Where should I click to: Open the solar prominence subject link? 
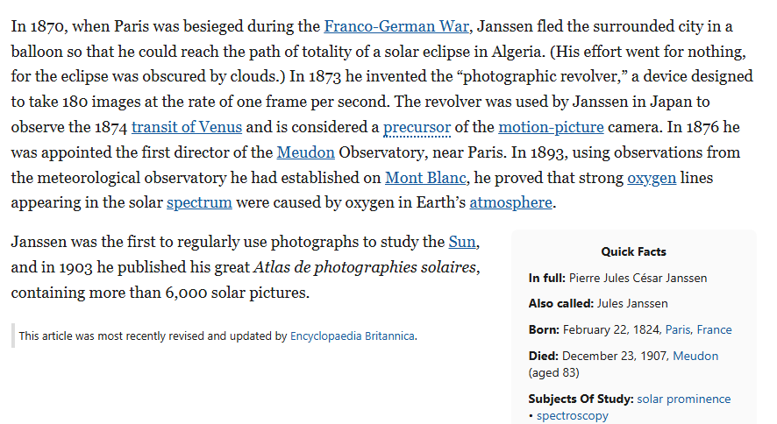[x=684, y=399]
